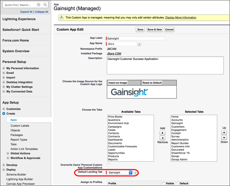Viewport: 230px width, 186px height.
Task: Expand Workflow & Approvals section
Action: coord(8,158)
